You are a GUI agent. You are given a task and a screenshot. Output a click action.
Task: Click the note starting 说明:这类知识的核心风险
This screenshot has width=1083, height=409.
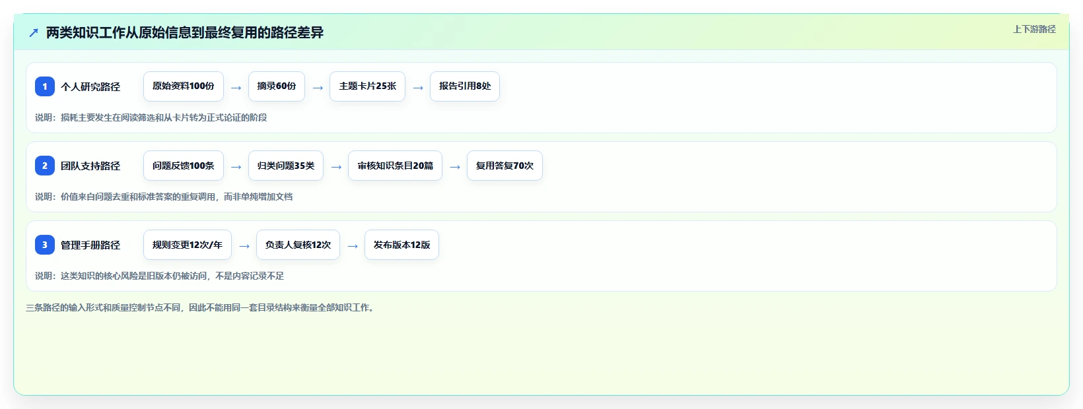point(160,276)
